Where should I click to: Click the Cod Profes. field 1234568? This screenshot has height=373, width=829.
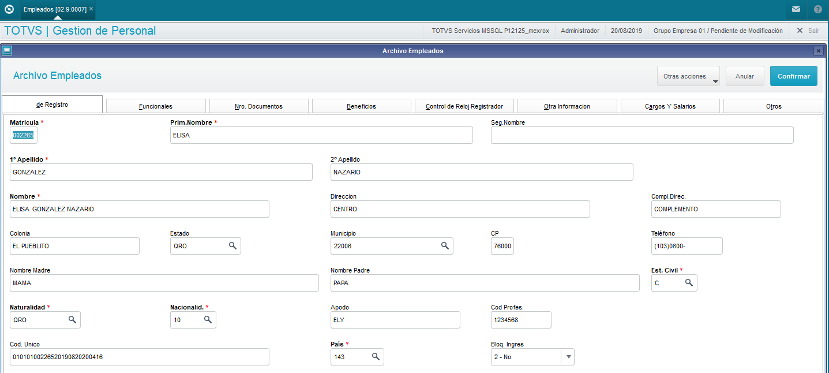coord(521,320)
